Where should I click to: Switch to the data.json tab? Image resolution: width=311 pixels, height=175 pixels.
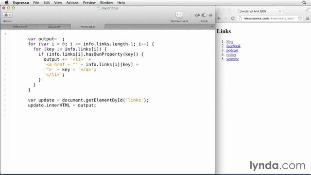[x=54, y=26]
